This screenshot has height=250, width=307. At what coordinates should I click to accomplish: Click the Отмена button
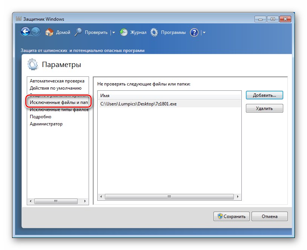[x=269, y=216]
